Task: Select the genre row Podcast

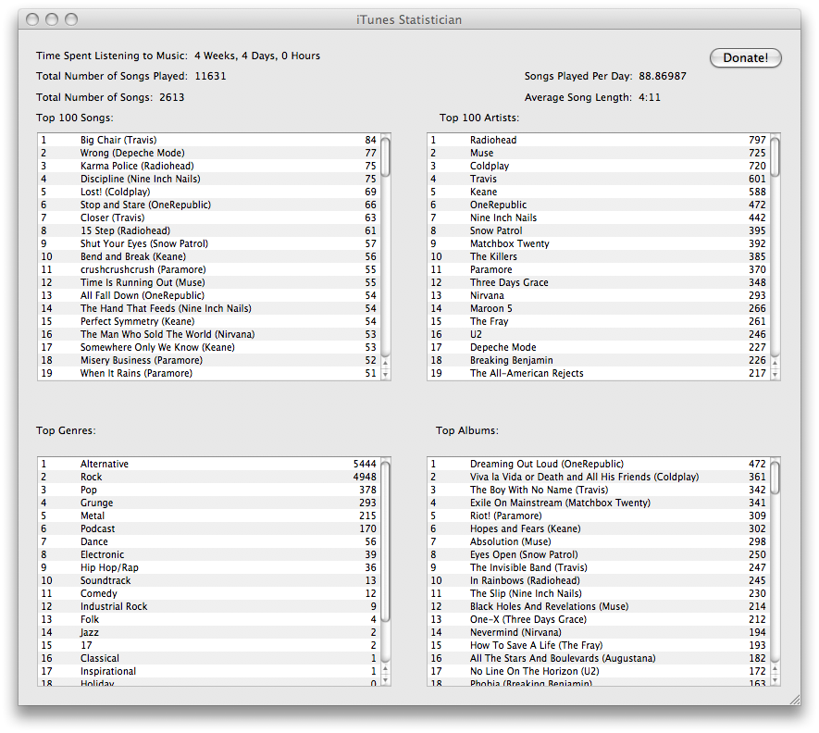Action: pos(209,528)
